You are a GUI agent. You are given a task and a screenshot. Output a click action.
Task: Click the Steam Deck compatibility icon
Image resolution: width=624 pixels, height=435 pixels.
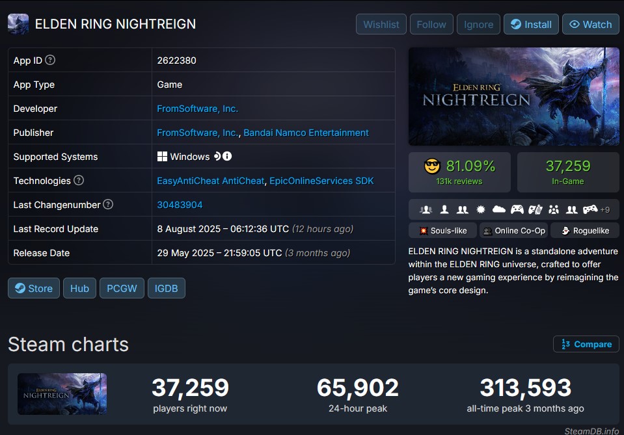(217, 156)
